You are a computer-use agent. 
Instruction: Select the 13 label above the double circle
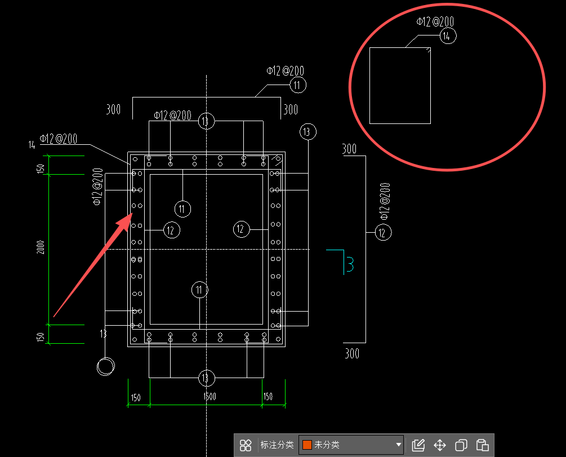point(103,334)
